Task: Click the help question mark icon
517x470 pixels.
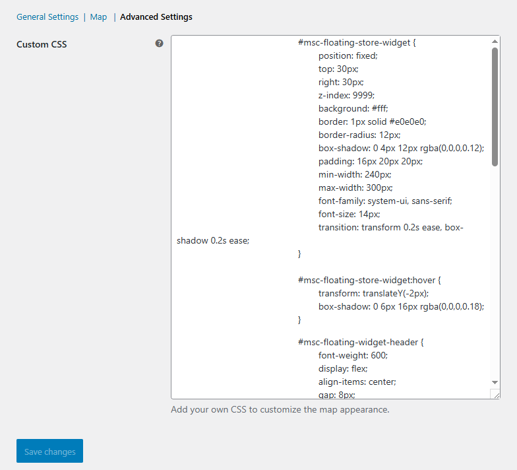Action: pos(159,44)
